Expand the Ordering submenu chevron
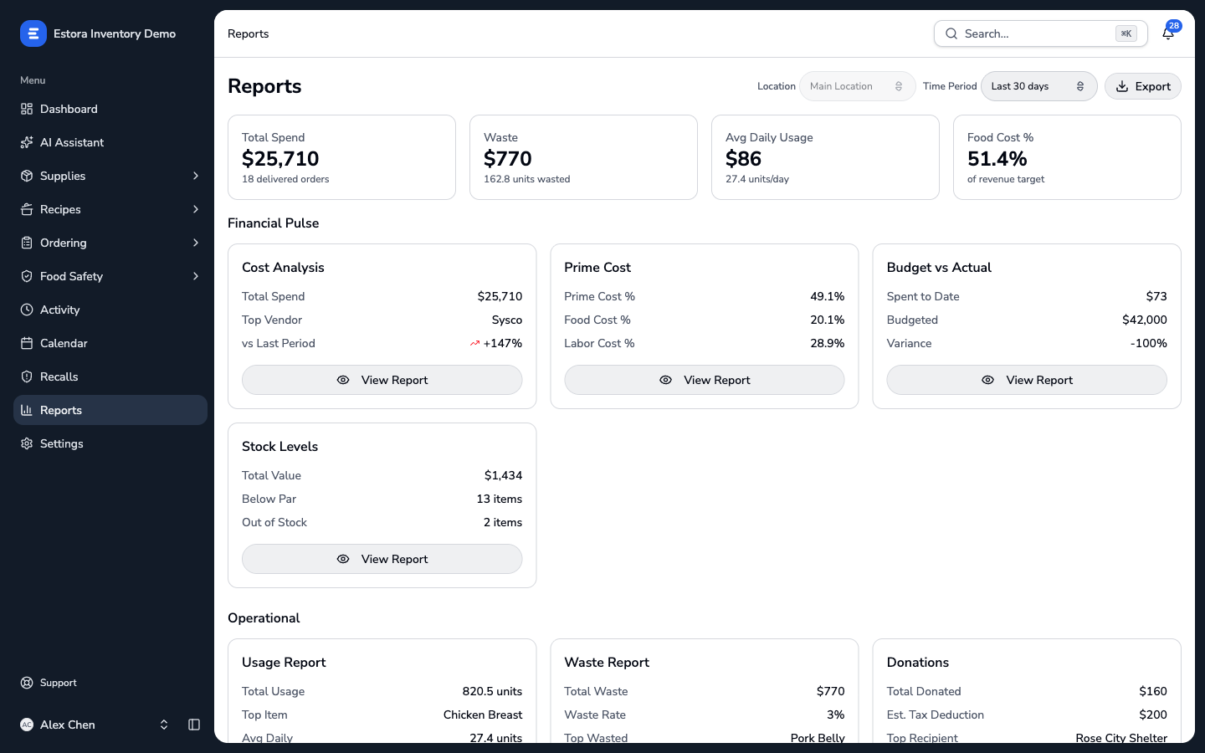Viewport: 1205px width, 753px height. coord(196,243)
